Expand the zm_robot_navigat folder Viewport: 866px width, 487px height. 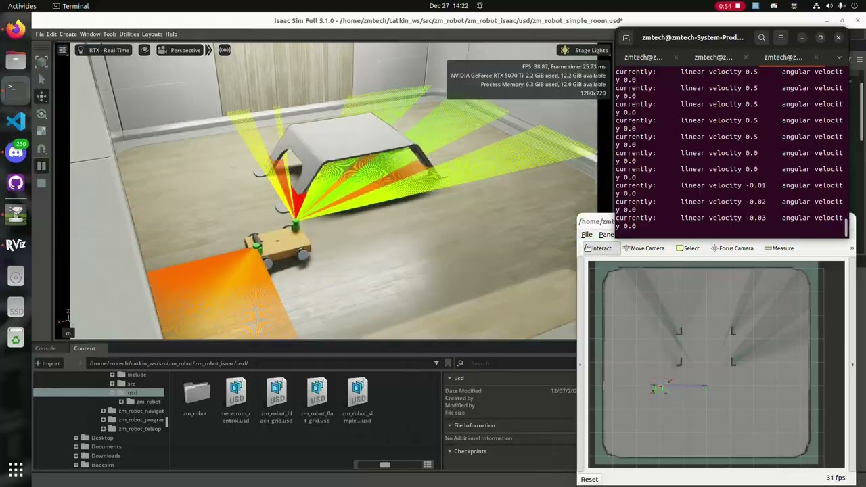click(104, 411)
